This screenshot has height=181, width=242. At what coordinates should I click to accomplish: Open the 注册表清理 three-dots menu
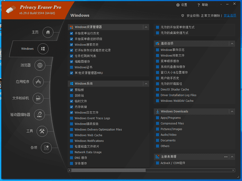(x=226, y=157)
